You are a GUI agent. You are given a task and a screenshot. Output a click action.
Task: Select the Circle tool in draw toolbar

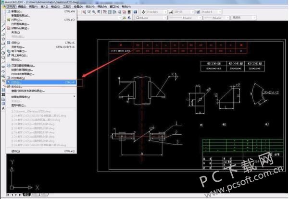tap(3, 53)
